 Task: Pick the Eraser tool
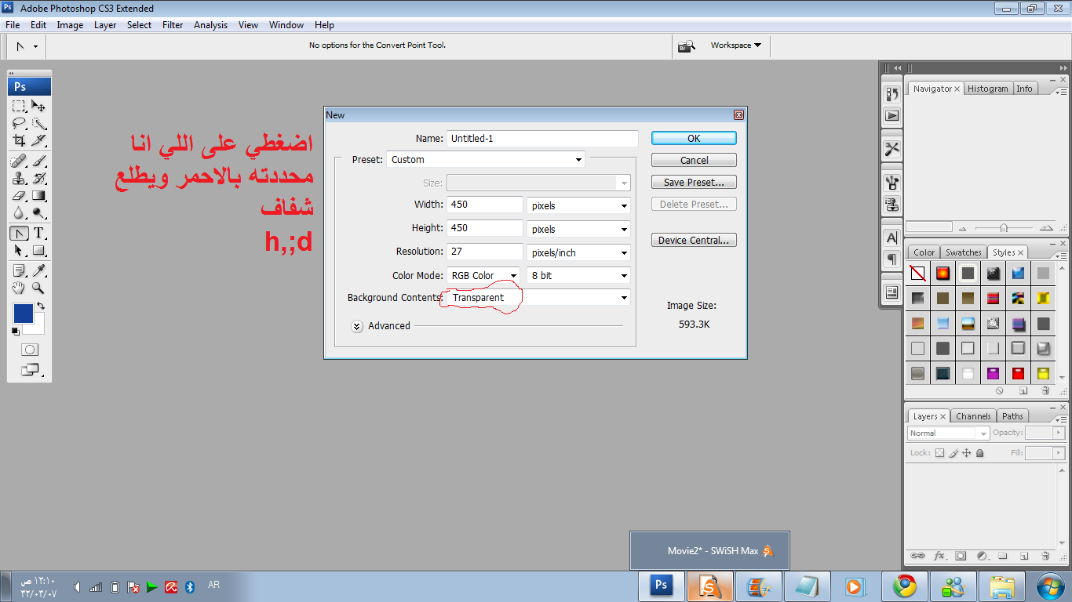(20, 196)
